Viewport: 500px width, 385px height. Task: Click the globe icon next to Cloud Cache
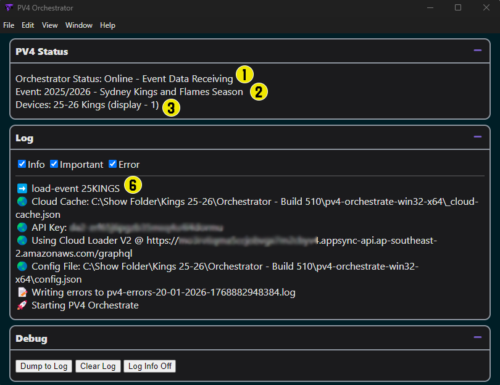click(x=22, y=201)
